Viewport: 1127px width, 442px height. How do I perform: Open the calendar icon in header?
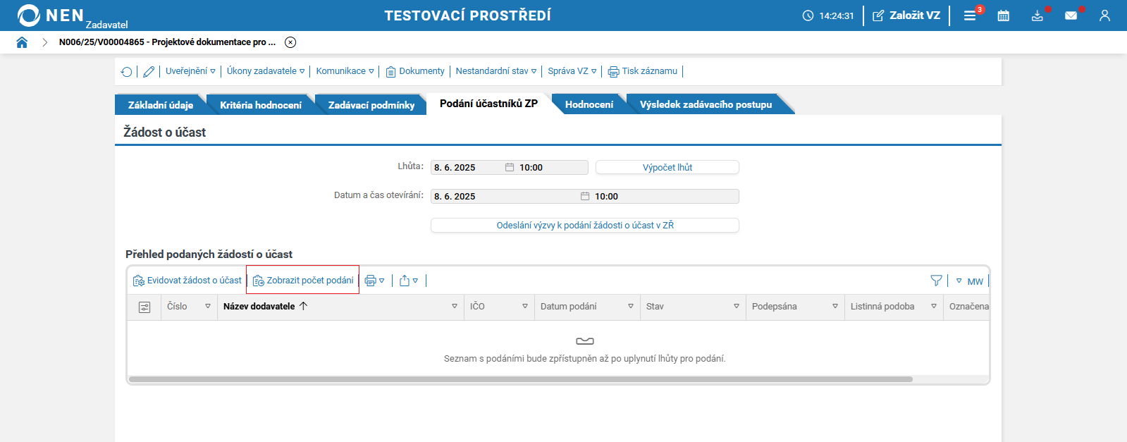click(x=1004, y=16)
